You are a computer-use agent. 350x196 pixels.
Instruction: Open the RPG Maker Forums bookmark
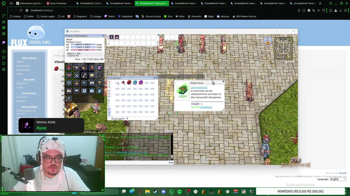(x=244, y=16)
